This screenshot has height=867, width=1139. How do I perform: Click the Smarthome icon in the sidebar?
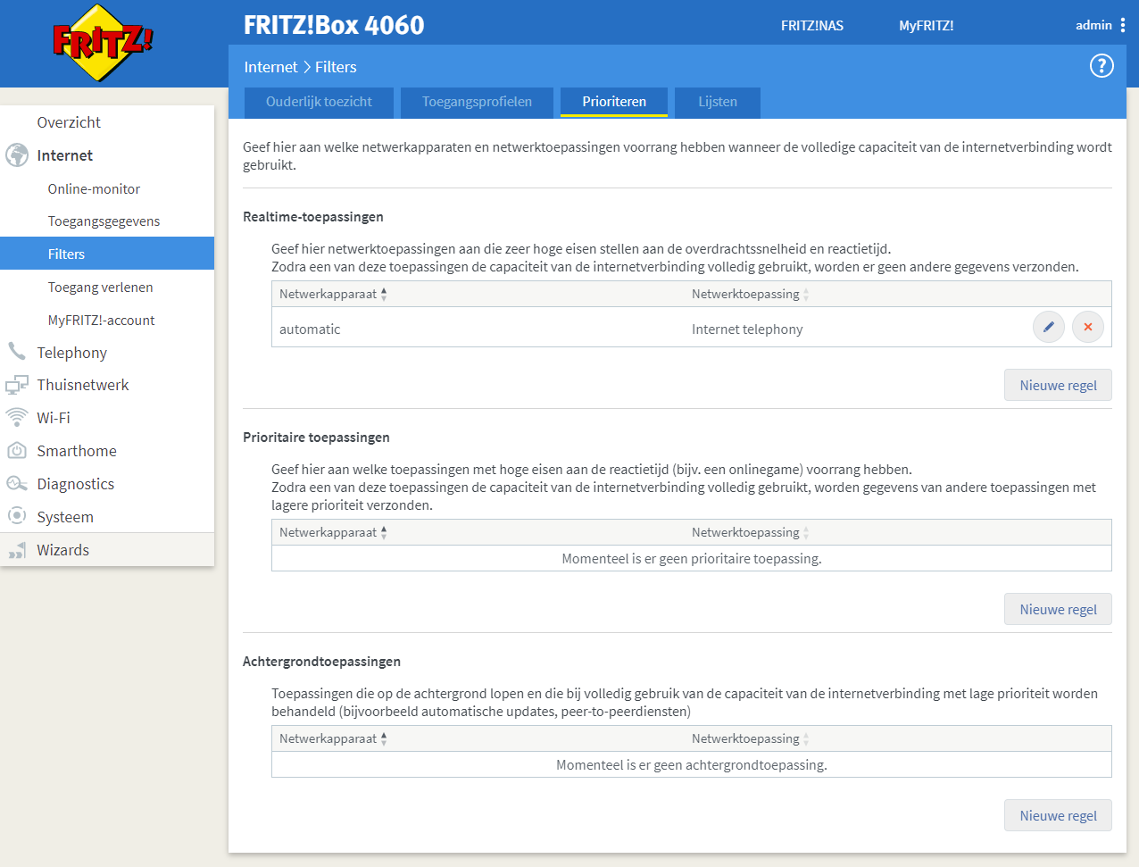pyautogui.click(x=17, y=450)
